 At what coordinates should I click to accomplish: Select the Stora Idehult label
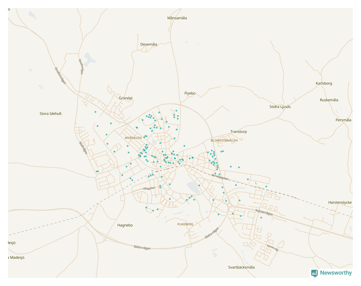click(x=51, y=114)
